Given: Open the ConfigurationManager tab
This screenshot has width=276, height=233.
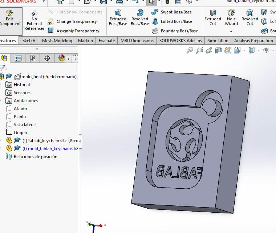Looking at the screenshot, I should pyautogui.click(x=33, y=58).
